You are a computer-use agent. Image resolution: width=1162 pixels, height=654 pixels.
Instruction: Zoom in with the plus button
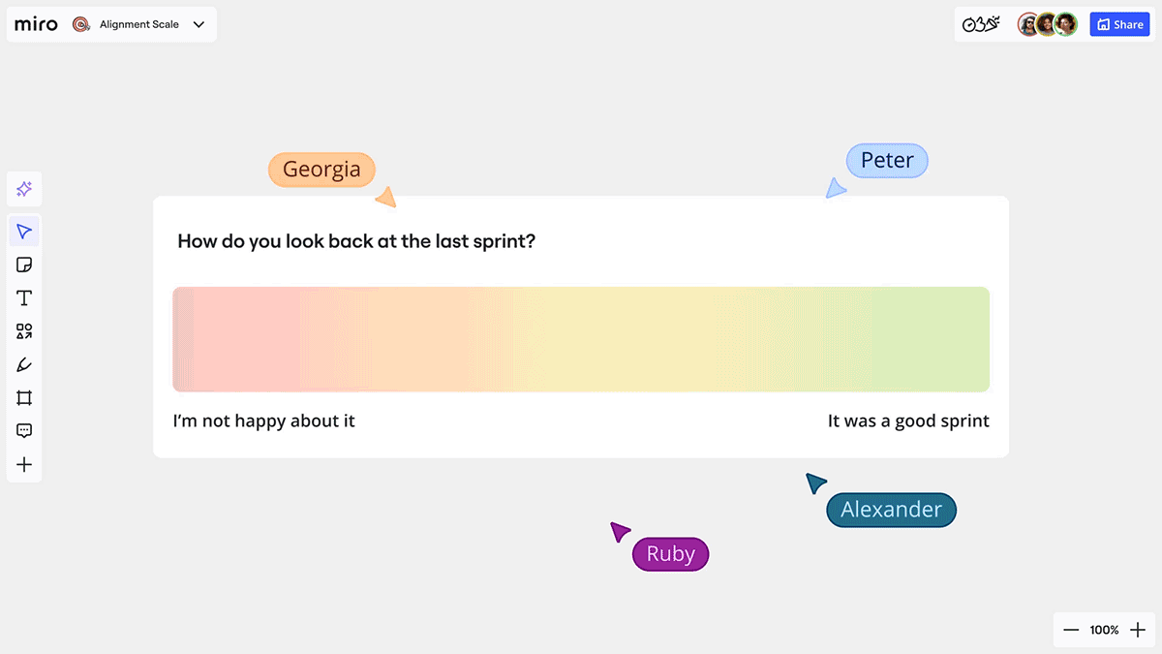[1138, 630]
